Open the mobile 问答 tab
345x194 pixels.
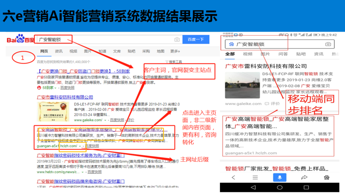pos(283,54)
